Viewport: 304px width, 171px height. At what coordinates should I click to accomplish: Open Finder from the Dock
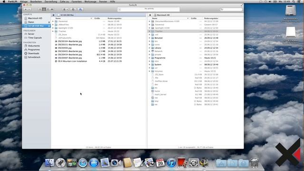click(x=49, y=162)
